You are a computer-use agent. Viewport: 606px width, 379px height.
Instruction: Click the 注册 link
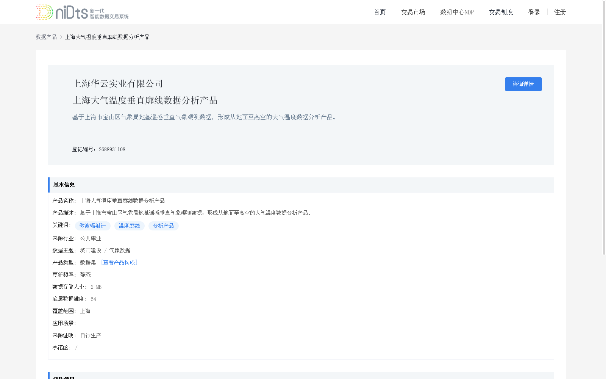pyautogui.click(x=560, y=12)
